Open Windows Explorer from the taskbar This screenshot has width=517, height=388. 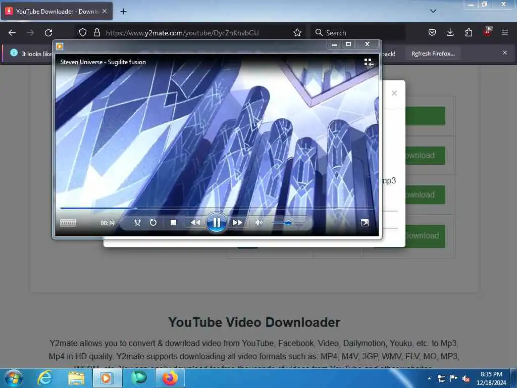76,378
